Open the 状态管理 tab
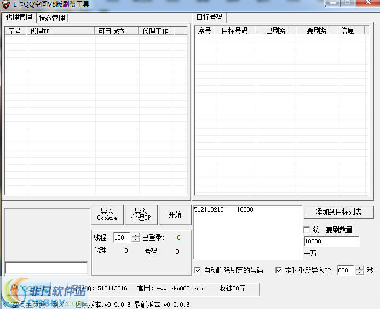 52,18
